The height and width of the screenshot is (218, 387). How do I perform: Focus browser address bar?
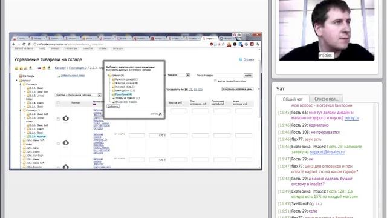pos(121,44)
